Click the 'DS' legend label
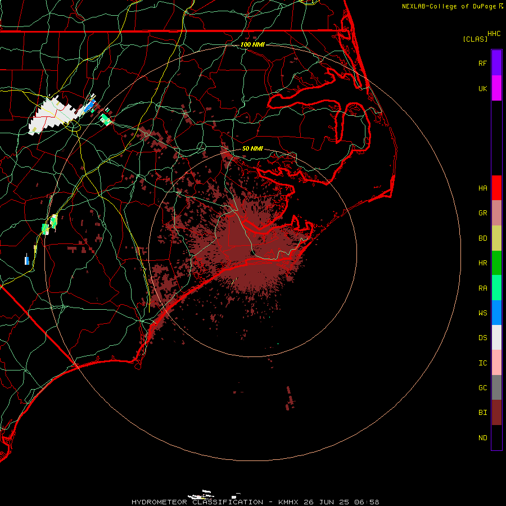This screenshot has height=506, width=506. point(482,337)
